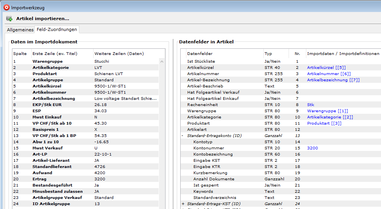Click the 3200 import value for Kontonummer
Image resolution: width=381 pixels, height=209 pixels.
click(312, 148)
